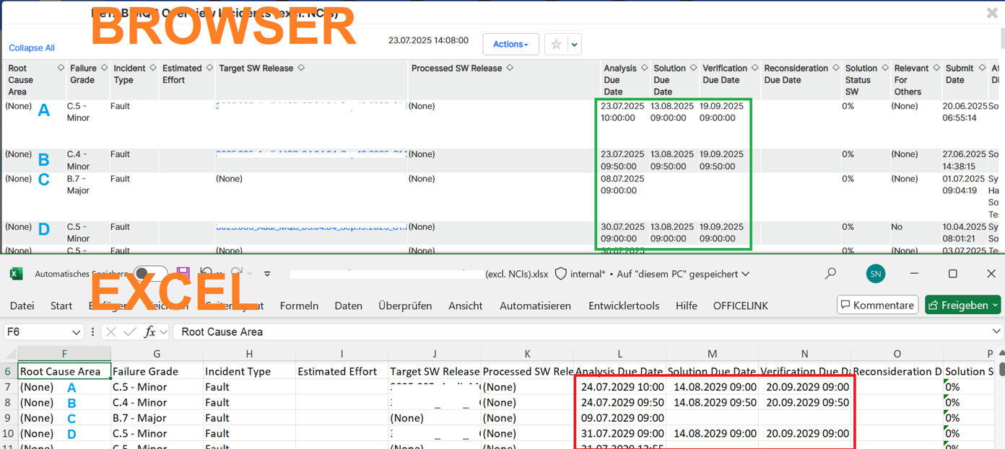Screen dimensions: 1005x449
Task: Select Excel column L header
Action: pos(619,354)
